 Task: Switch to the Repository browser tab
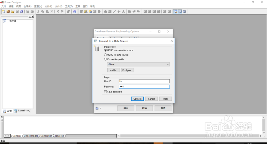[22, 111]
